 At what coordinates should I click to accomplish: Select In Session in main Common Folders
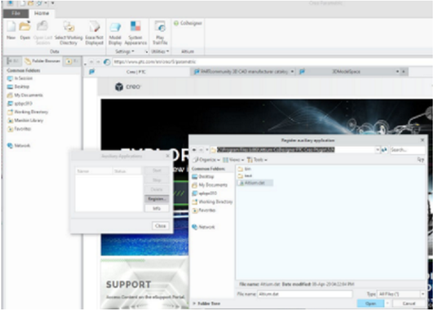[20, 78]
